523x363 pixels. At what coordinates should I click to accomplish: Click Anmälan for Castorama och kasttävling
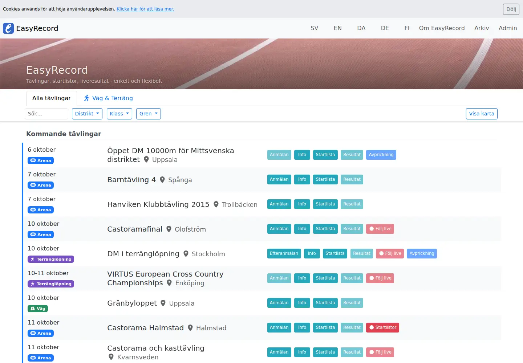[x=279, y=352]
